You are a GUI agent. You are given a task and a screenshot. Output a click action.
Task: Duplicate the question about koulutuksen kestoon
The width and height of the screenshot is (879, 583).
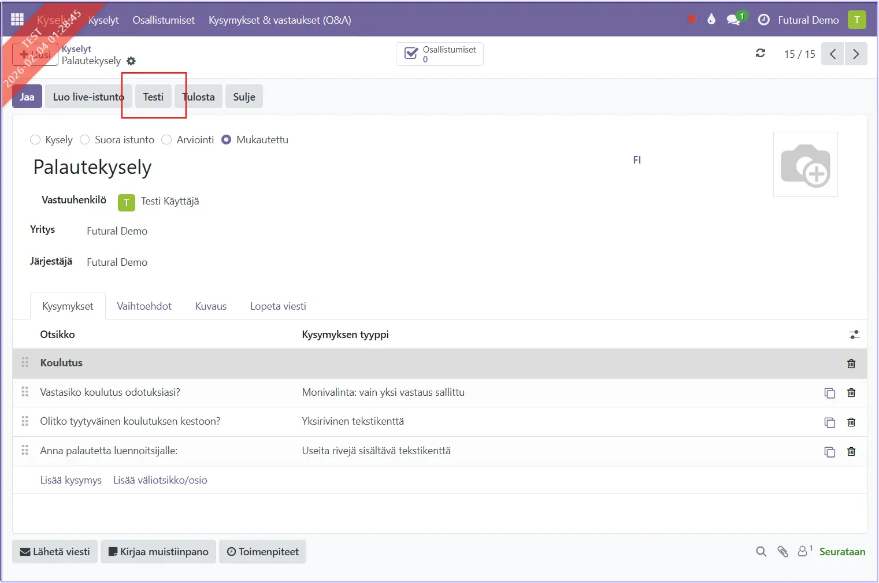click(x=829, y=422)
